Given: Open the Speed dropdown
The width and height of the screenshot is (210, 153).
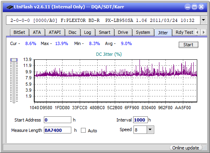Looking at the screenshot, I should pyautogui.click(x=150, y=129).
